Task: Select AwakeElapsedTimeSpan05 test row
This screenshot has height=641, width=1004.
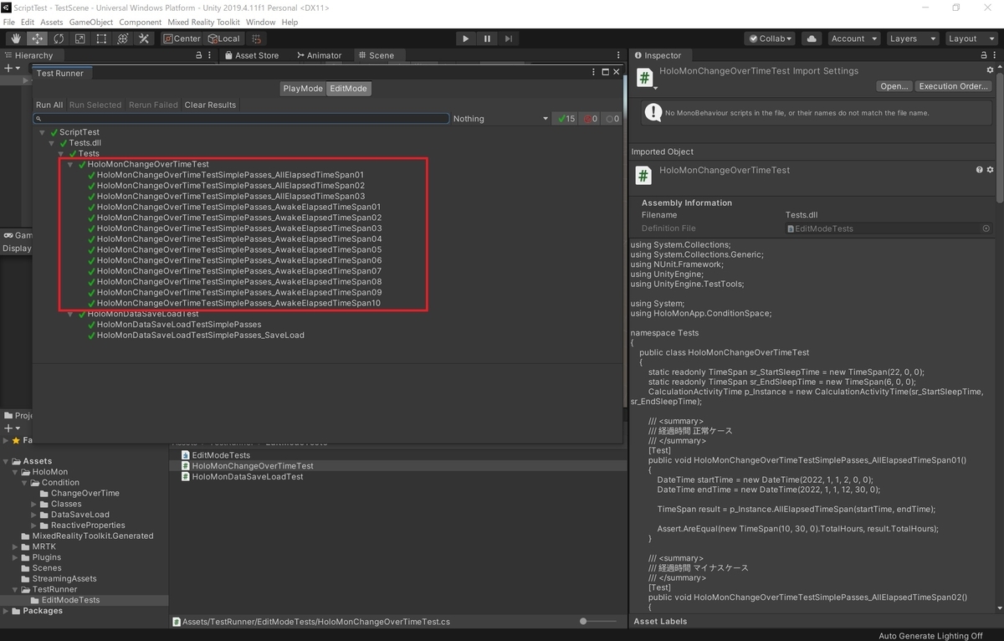Action: tap(239, 249)
